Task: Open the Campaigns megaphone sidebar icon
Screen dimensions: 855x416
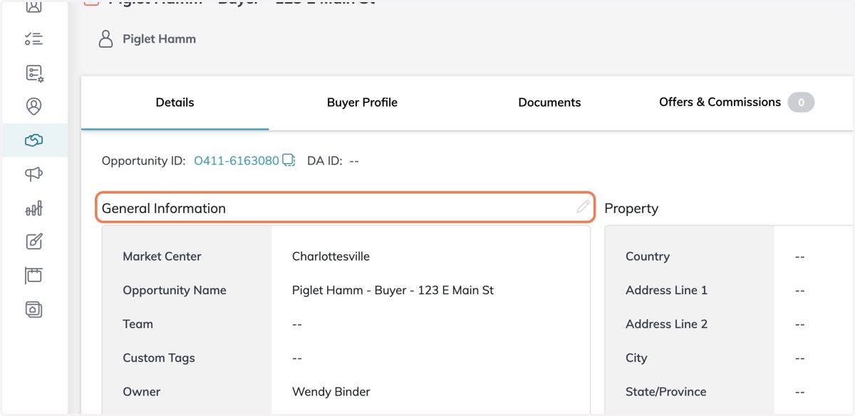Action: [33, 175]
